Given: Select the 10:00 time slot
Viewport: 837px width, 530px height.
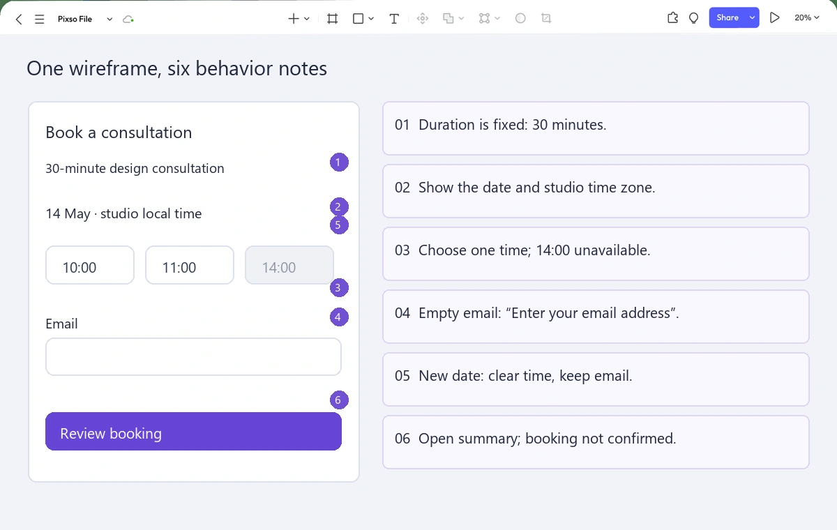Looking at the screenshot, I should coord(90,265).
